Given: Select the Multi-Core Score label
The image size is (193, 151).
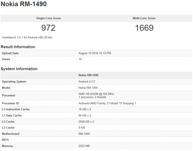Looking at the screenshot, I should pos(144,18).
